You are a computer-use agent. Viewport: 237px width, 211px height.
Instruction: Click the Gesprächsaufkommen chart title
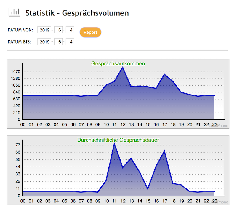point(118,63)
